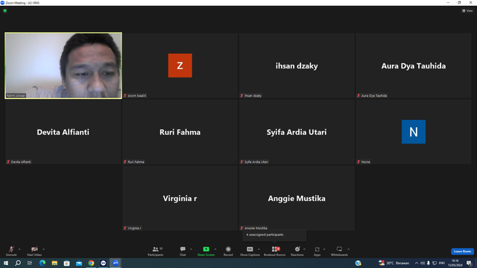Viewport: 477px width, 268px height.
Task: Click the microphone icon in system tray
Action: pos(429,263)
